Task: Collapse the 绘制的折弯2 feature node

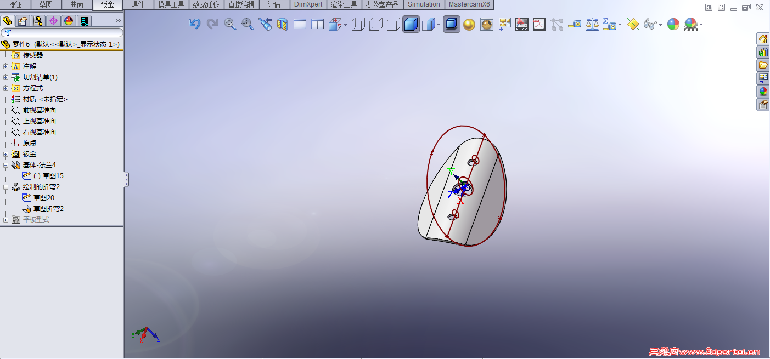Action: pos(6,187)
